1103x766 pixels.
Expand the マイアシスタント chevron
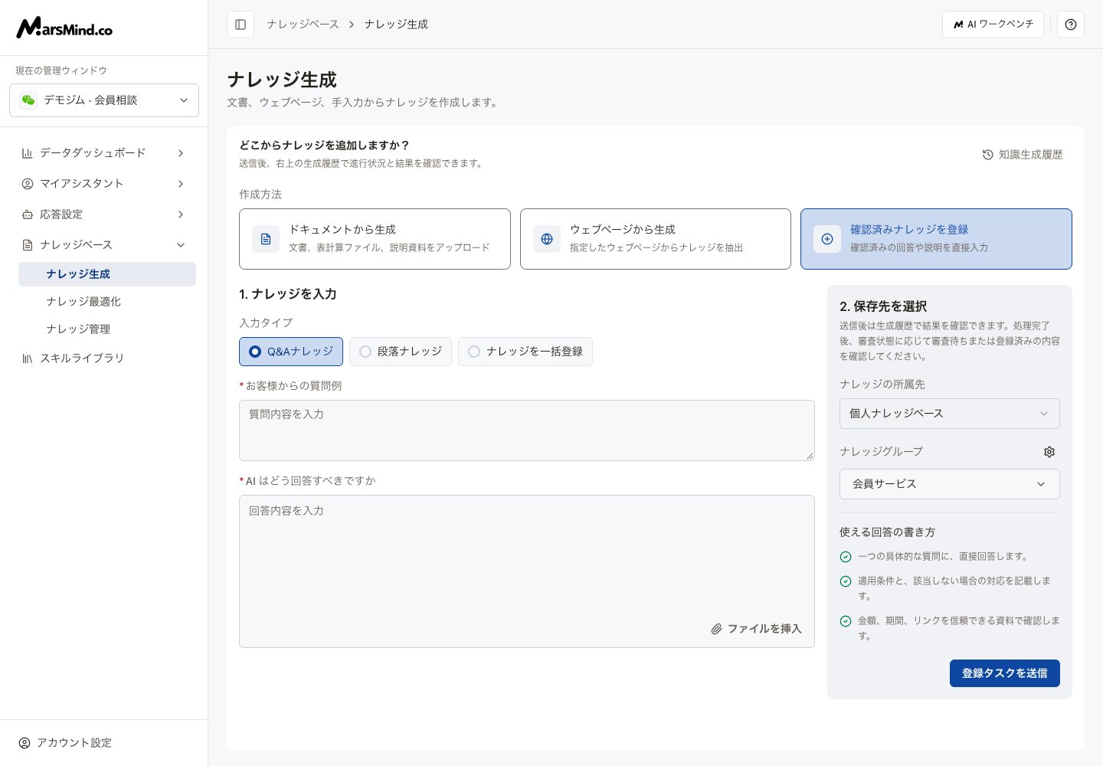point(181,184)
